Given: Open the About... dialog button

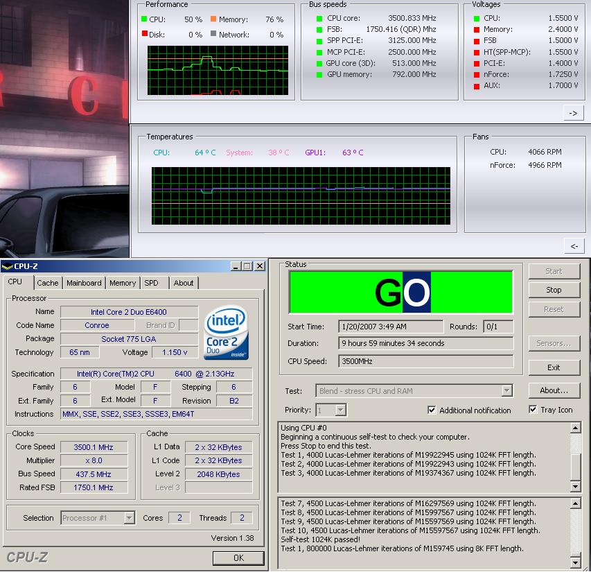Looking at the screenshot, I should click(554, 390).
